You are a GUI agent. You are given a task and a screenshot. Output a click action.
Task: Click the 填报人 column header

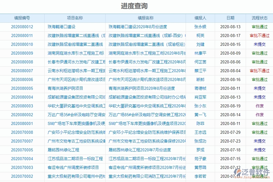[201, 18]
